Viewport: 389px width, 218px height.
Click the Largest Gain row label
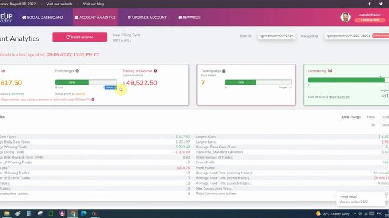point(206,137)
